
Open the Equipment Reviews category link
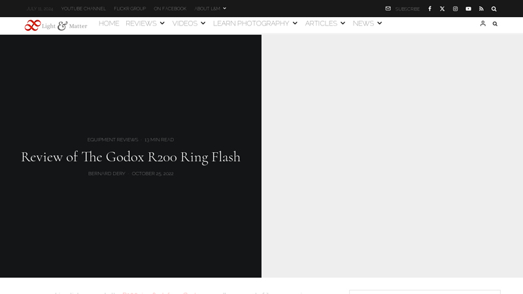[x=112, y=140]
